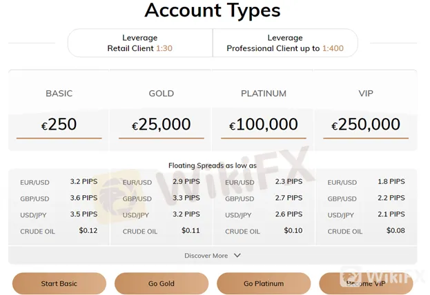Select the Professional Client leverage tab
Screen dimensions: 430x295
click(x=285, y=43)
